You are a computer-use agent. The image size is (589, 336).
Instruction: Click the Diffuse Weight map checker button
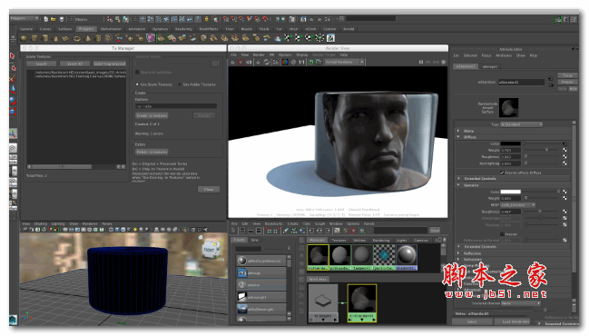[564, 150]
